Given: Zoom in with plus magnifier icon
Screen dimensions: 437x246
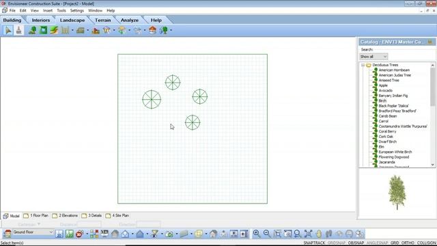Looking at the screenshot, I should 257,234.
